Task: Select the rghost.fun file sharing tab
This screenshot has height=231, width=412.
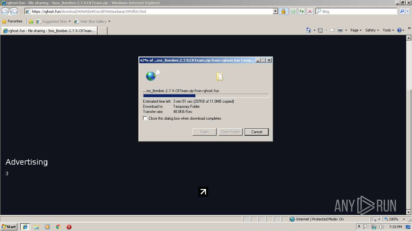Action: point(49,31)
